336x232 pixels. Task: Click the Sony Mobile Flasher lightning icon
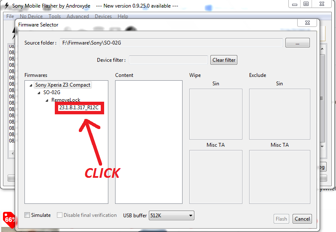pyautogui.click(x=7, y=5)
